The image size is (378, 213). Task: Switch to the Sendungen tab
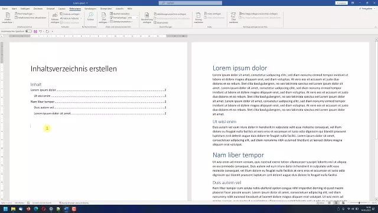tap(90, 8)
